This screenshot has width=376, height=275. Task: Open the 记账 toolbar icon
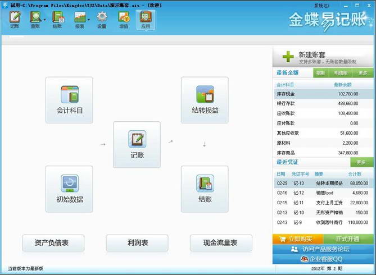(x=15, y=20)
